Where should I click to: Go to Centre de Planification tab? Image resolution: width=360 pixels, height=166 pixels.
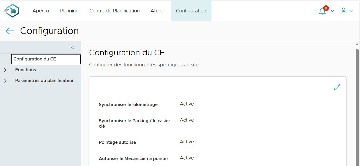[x=115, y=11]
